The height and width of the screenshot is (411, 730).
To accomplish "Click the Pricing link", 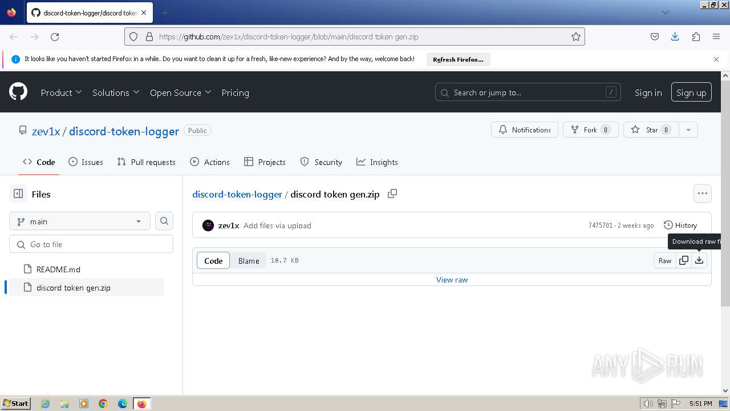I will [x=235, y=92].
